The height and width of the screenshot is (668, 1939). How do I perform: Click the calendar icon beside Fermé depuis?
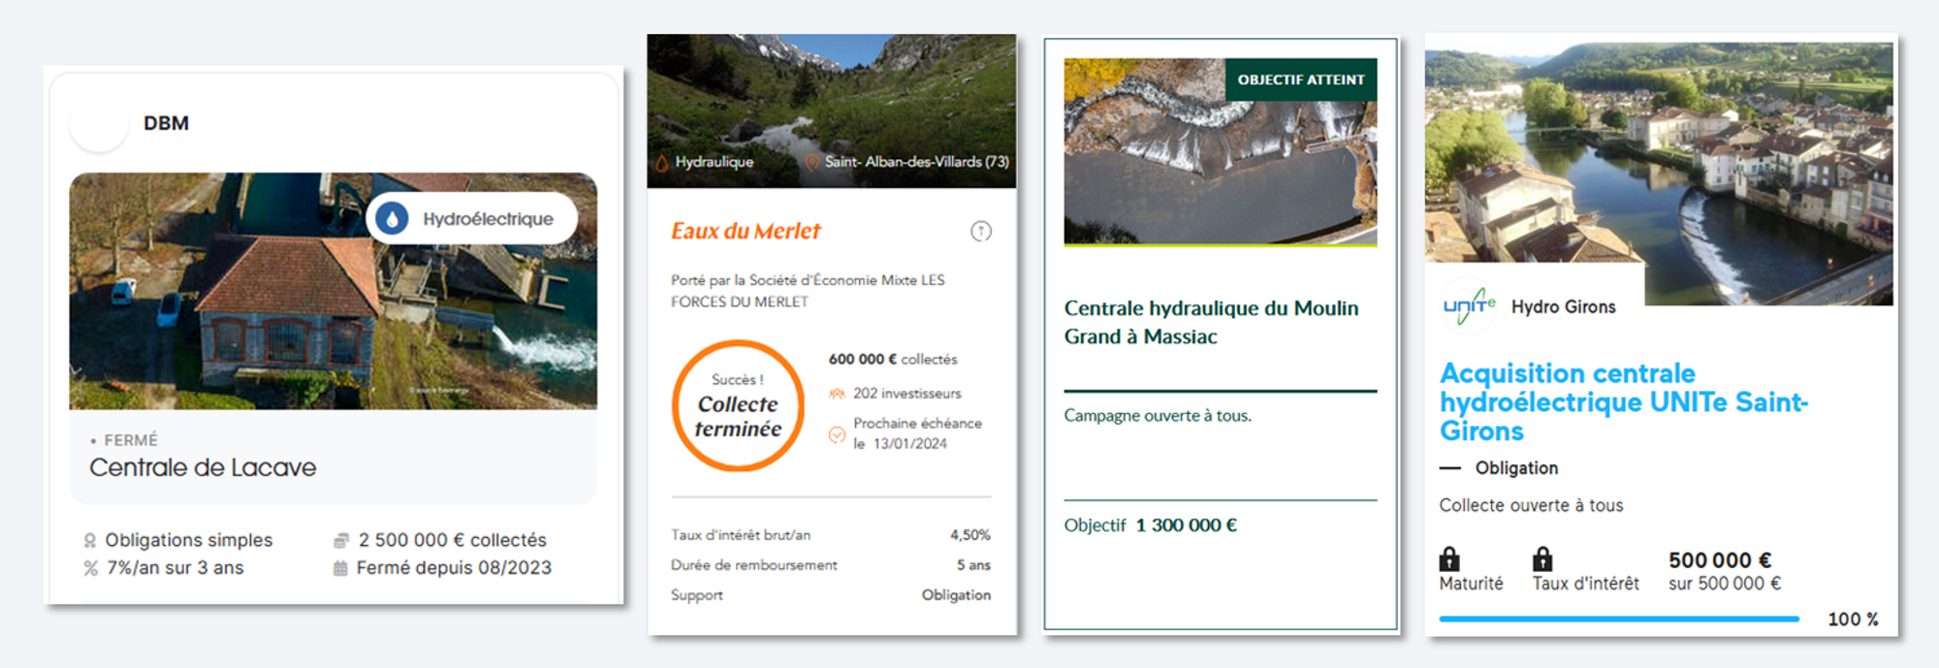[340, 568]
